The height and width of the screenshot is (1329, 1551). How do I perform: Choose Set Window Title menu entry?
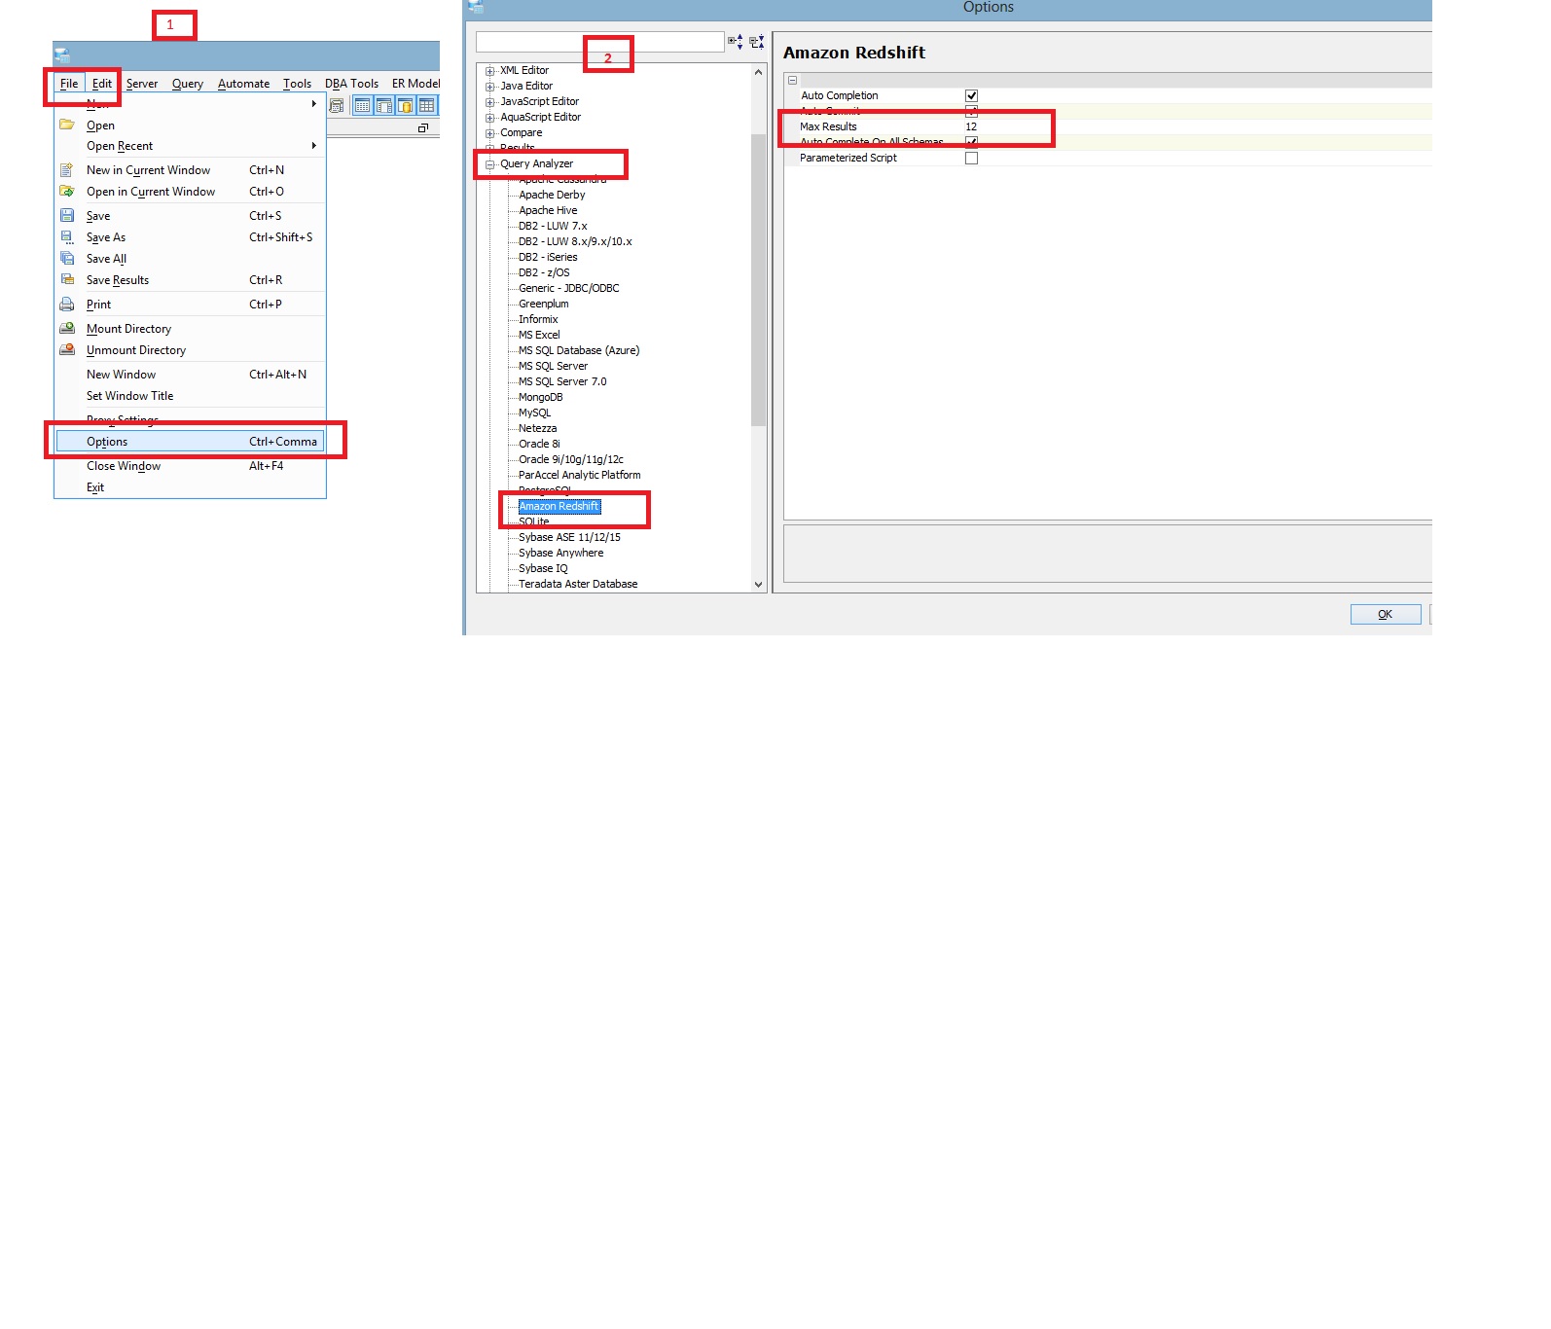pos(190,396)
